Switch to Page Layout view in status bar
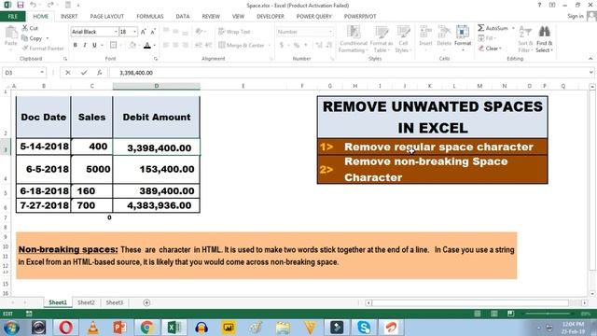The image size is (597, 336). [493, 314]
